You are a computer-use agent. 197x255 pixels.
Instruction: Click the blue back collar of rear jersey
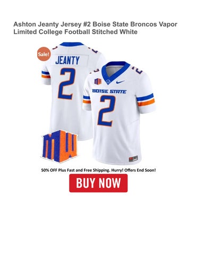pyautogui.click(x=72, y=44)
